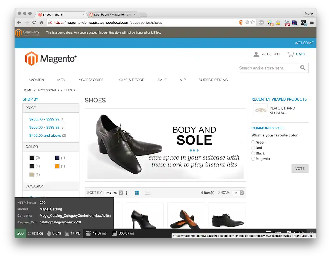Select Red as favorite color
The width and height of the screenshot is (331, 259).
coord(253,148)
